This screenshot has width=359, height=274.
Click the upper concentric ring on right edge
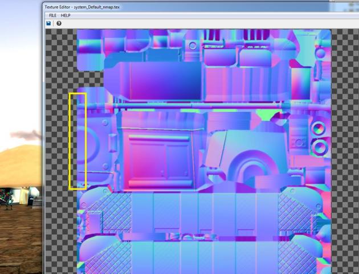tap(320, 128)
